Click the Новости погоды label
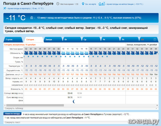Screen dimensions: 161x126 12,114
